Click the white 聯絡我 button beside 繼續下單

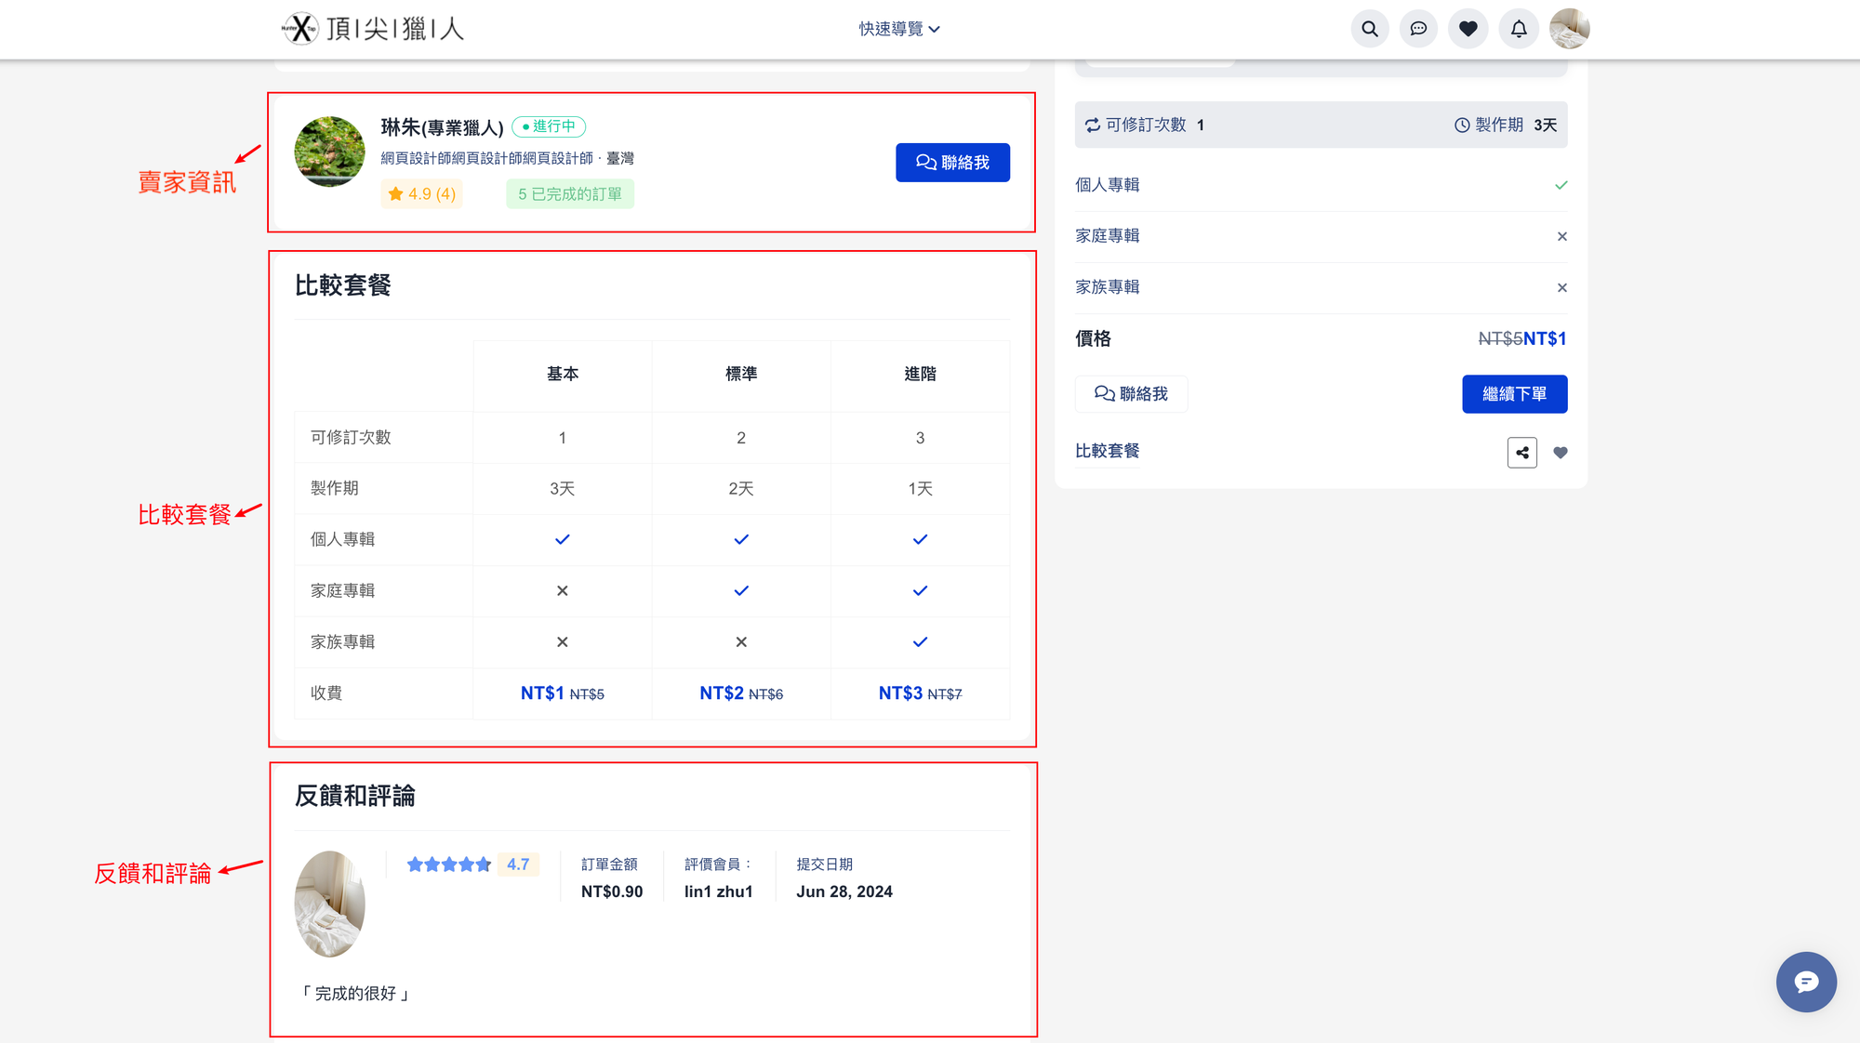coord(1131,394)
